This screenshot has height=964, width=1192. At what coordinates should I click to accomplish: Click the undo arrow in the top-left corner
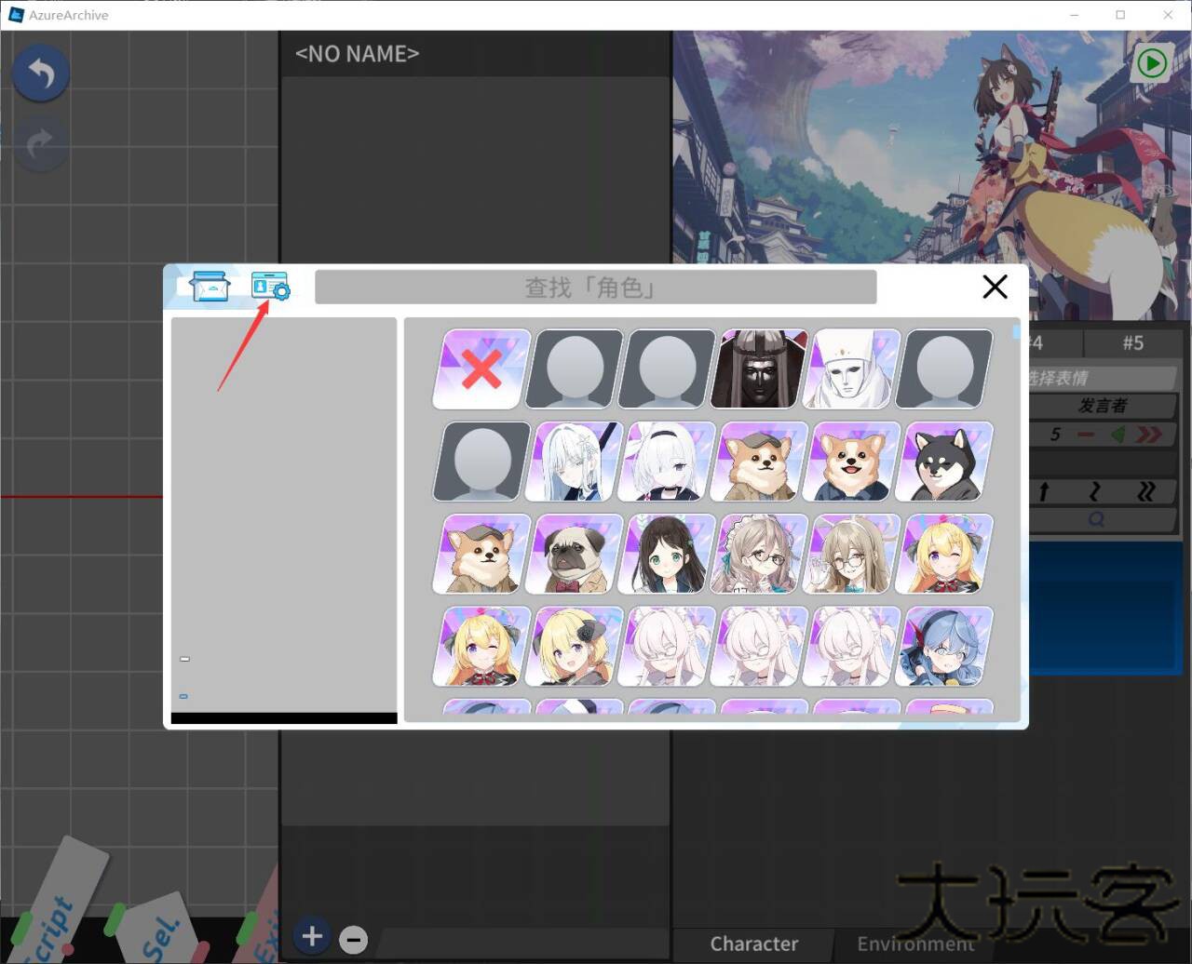39,73
